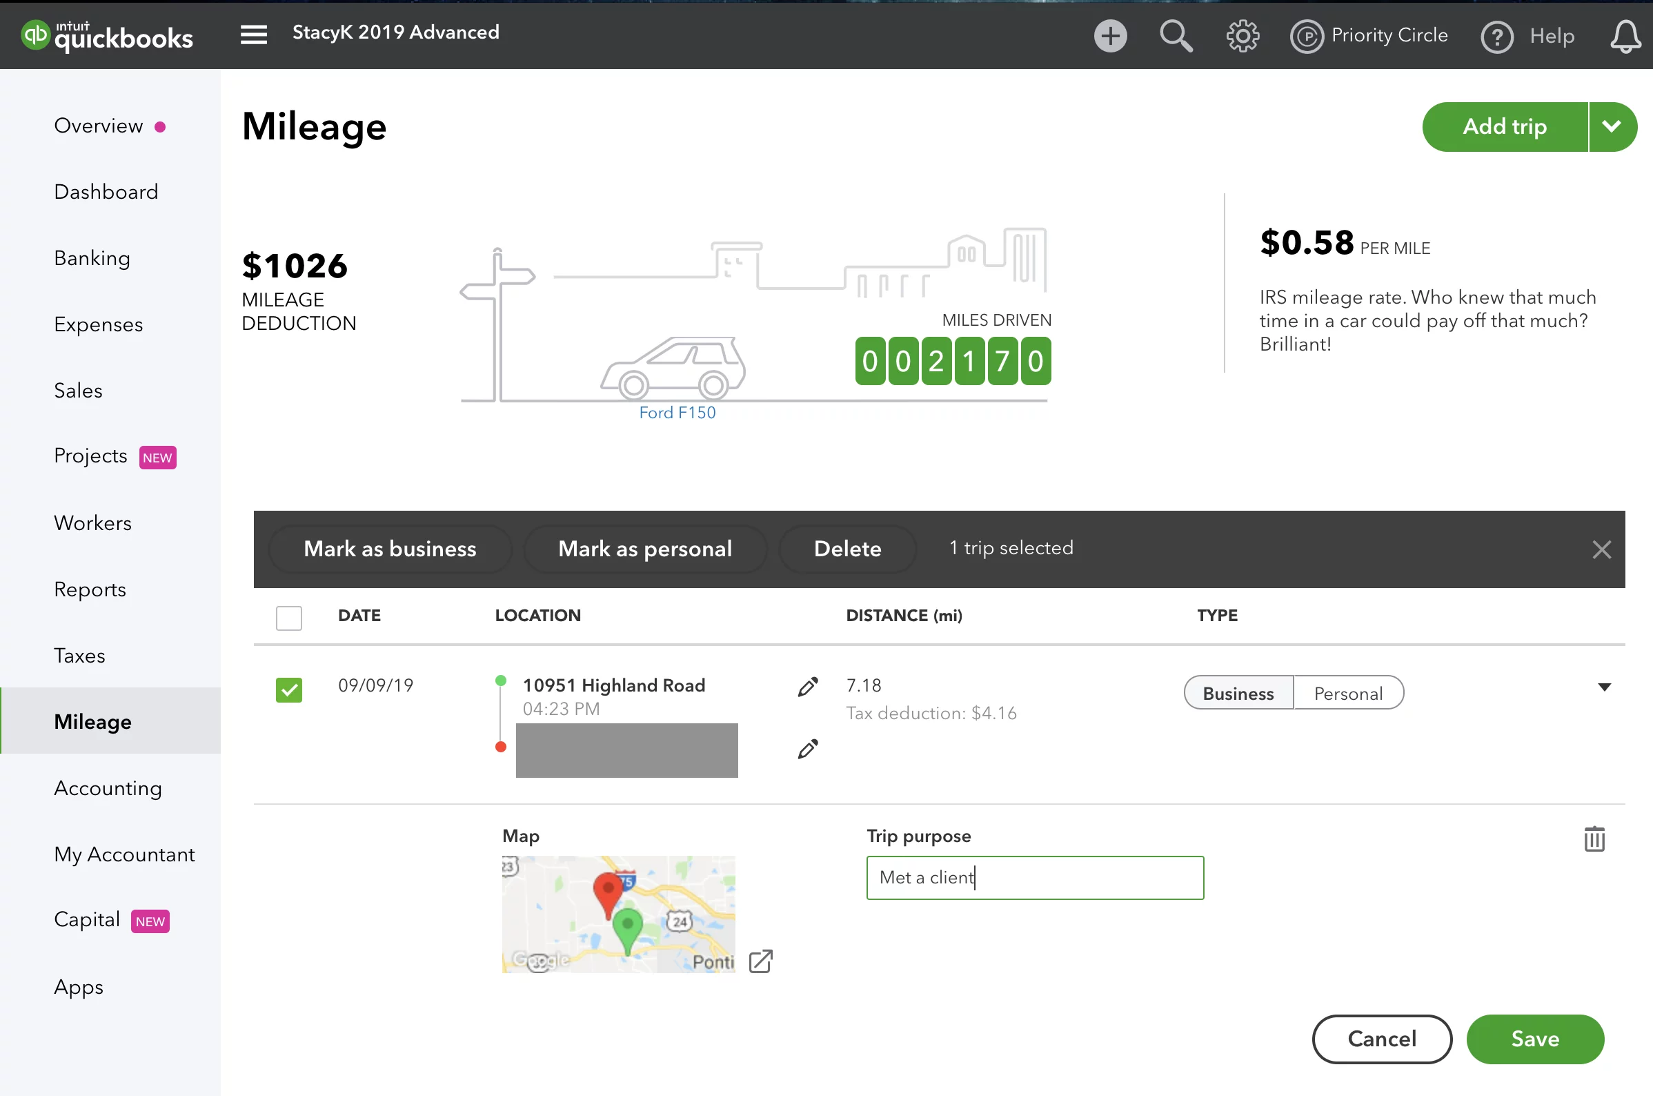Open the search magnifier
The image size is (1653, 1096).
pyautogui.click(x=1176, y=36)
